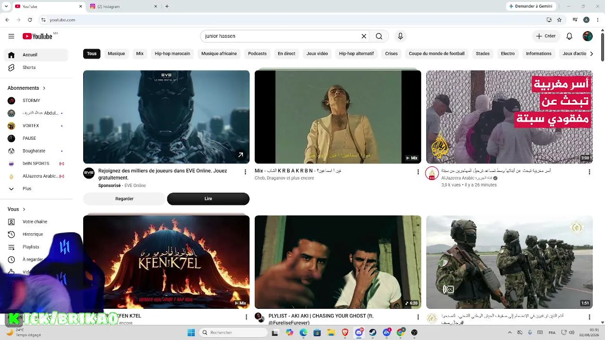Open options for the EVE Online ad
The width and height of the screenshot is (605, 340).
245,172
